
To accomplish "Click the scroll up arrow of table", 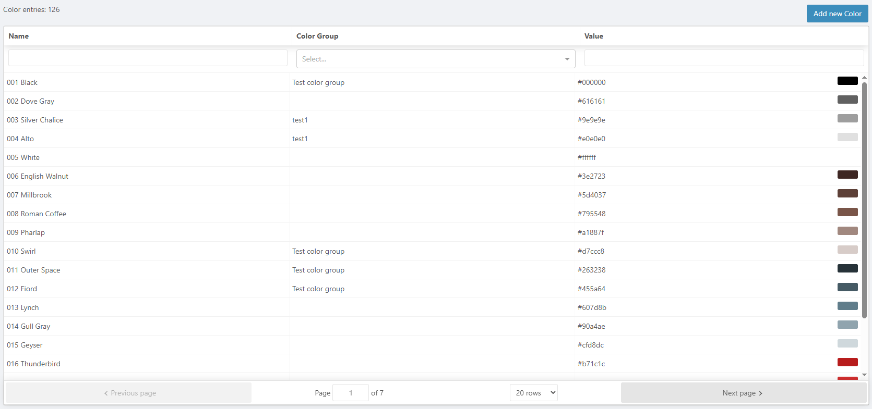I will point(864,78).
